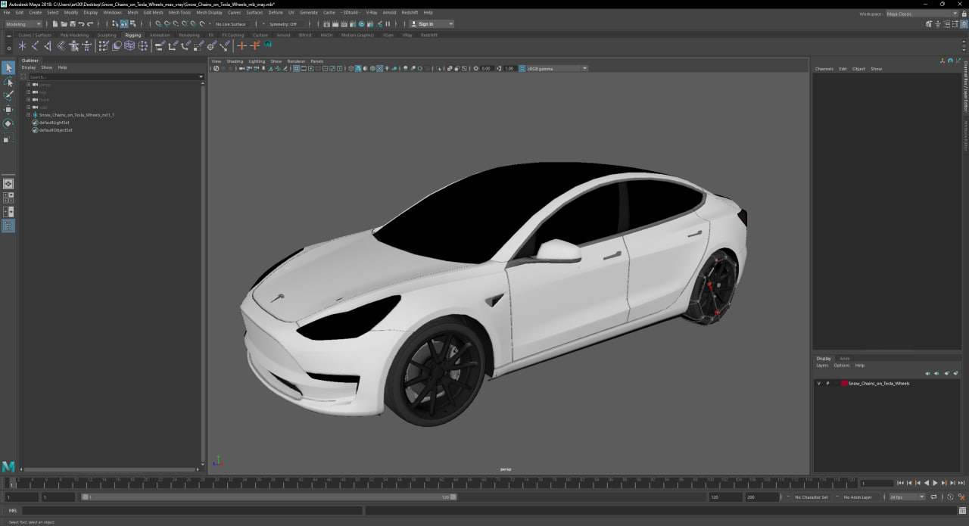Open the Mesh Tools menu
This screenshot has height=526, width=969.
[x=179, y=12]
